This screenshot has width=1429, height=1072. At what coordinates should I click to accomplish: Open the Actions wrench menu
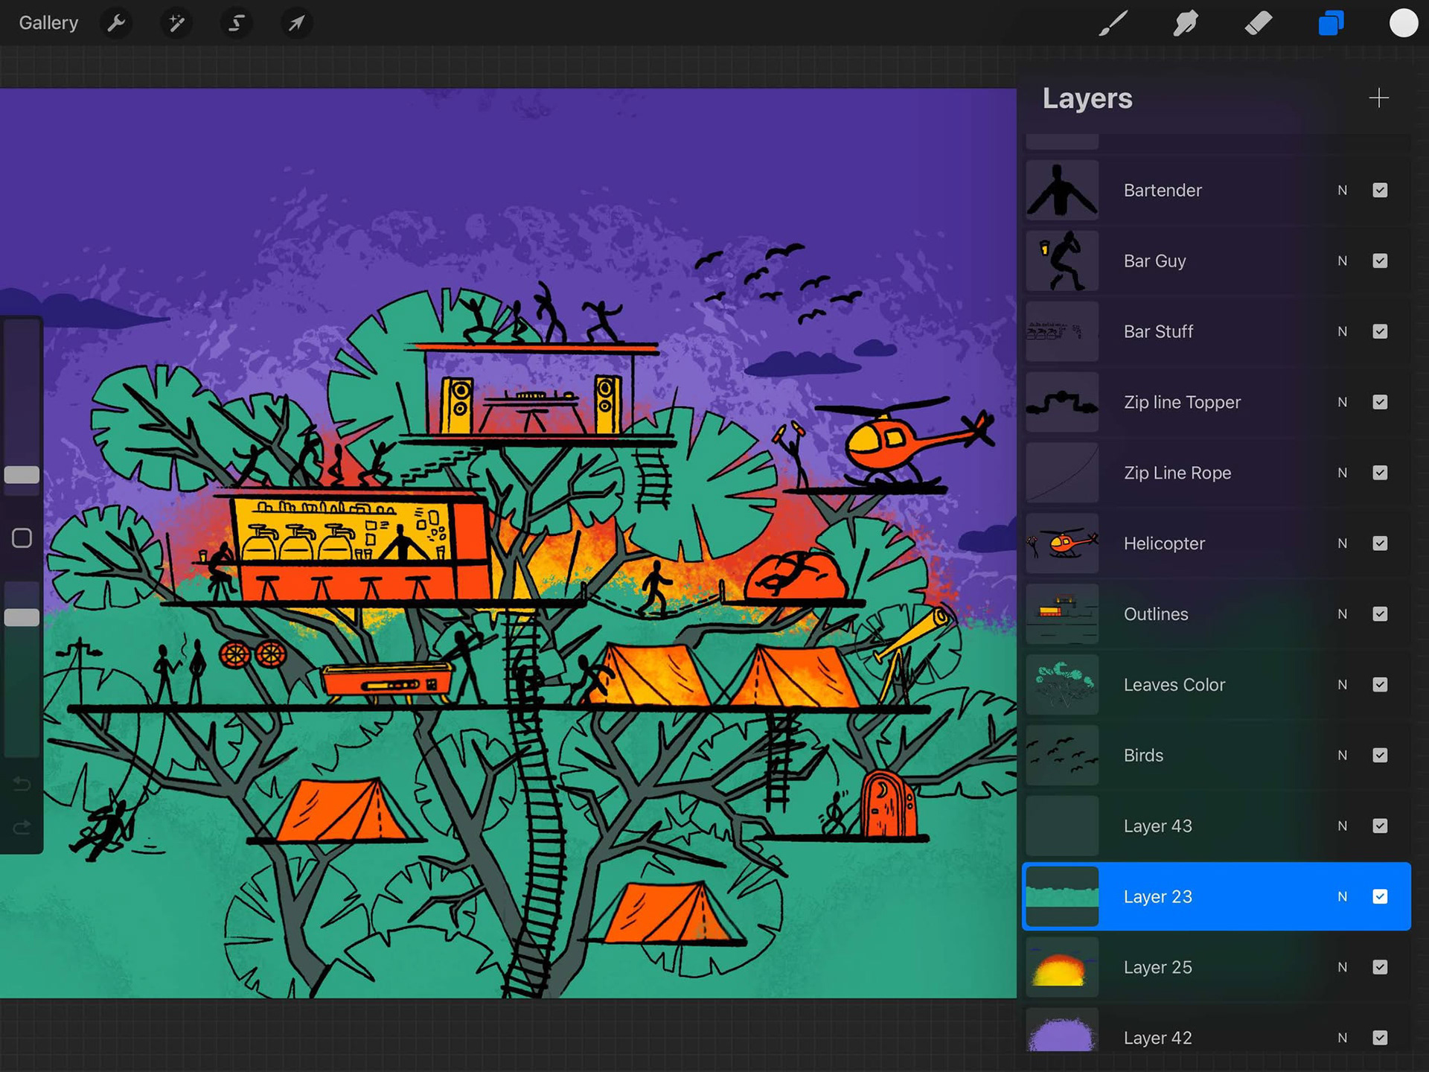pos(116,23)
